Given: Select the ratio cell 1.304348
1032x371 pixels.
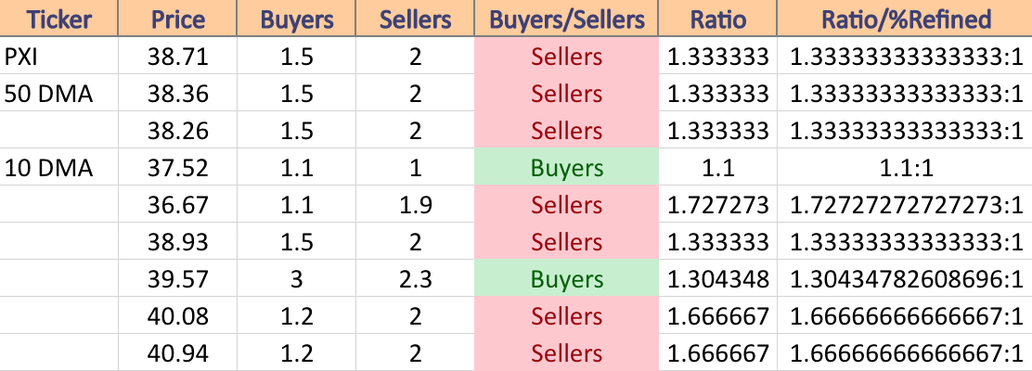Looking at the screenshot, I should [717, 278].
